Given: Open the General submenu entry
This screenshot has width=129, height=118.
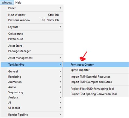Looking at the screenshot, I should [x=32, y=71].
